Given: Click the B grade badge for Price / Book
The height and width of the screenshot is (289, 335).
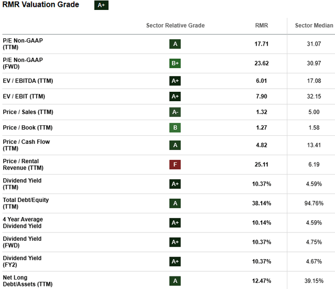Looking at the screenshot, I should pyautogui.click(x=175, y=127).
